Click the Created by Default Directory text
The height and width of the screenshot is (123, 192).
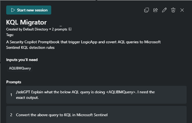pos(27,29)
